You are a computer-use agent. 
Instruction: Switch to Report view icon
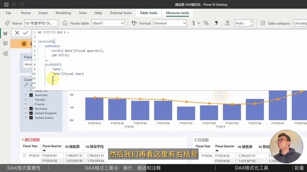(x=5, y=33)
